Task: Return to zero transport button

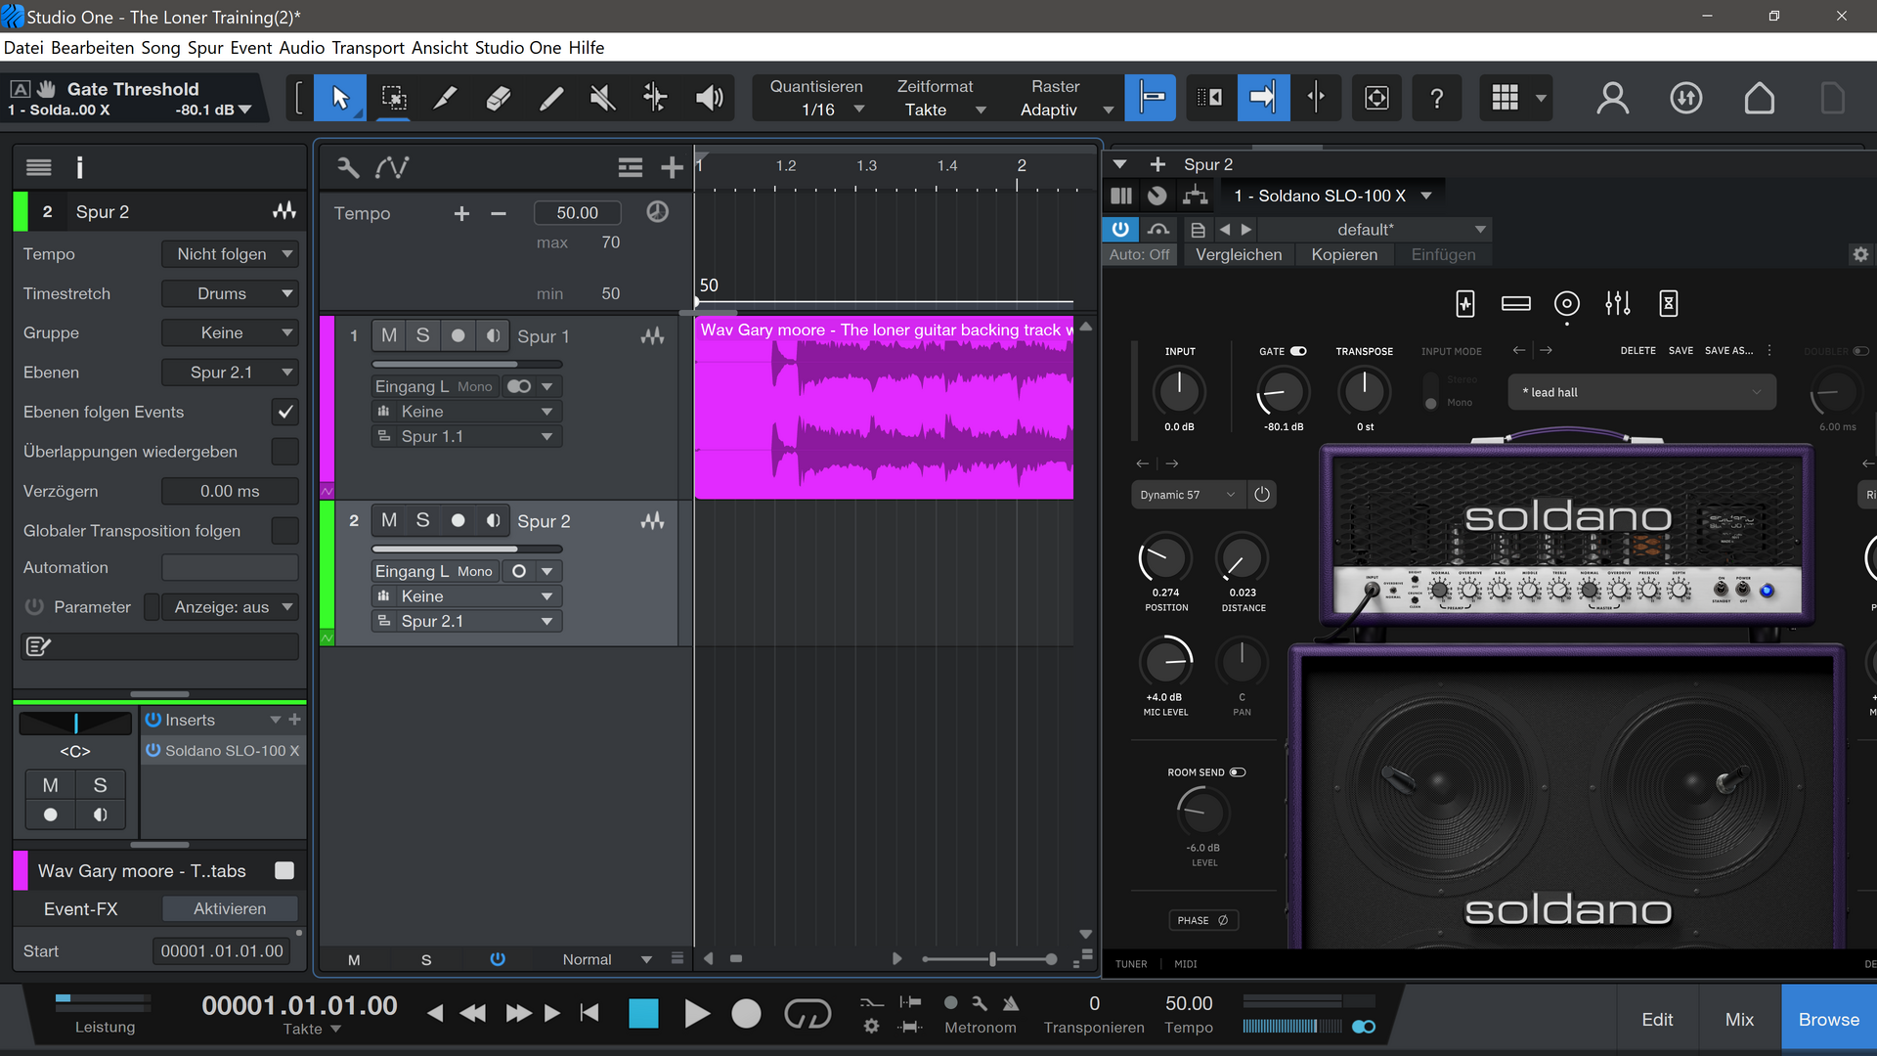Action: click(589, 1013)
